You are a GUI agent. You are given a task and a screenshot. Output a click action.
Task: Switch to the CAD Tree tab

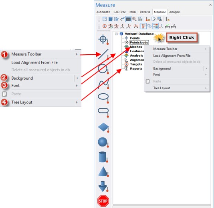(x=119, y=12)
